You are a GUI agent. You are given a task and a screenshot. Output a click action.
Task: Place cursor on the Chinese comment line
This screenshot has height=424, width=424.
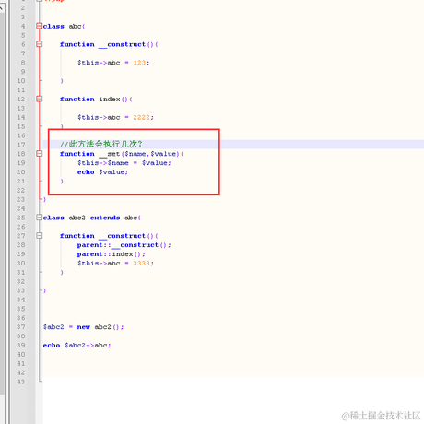[x=101, y=144]
